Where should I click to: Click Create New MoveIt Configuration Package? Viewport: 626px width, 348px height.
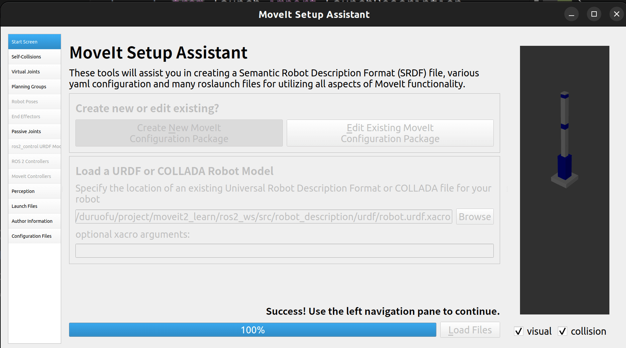click(179, 133)
